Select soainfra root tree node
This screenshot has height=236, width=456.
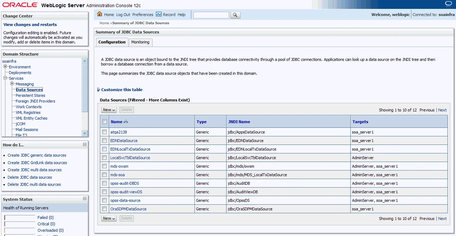point(9,61)
